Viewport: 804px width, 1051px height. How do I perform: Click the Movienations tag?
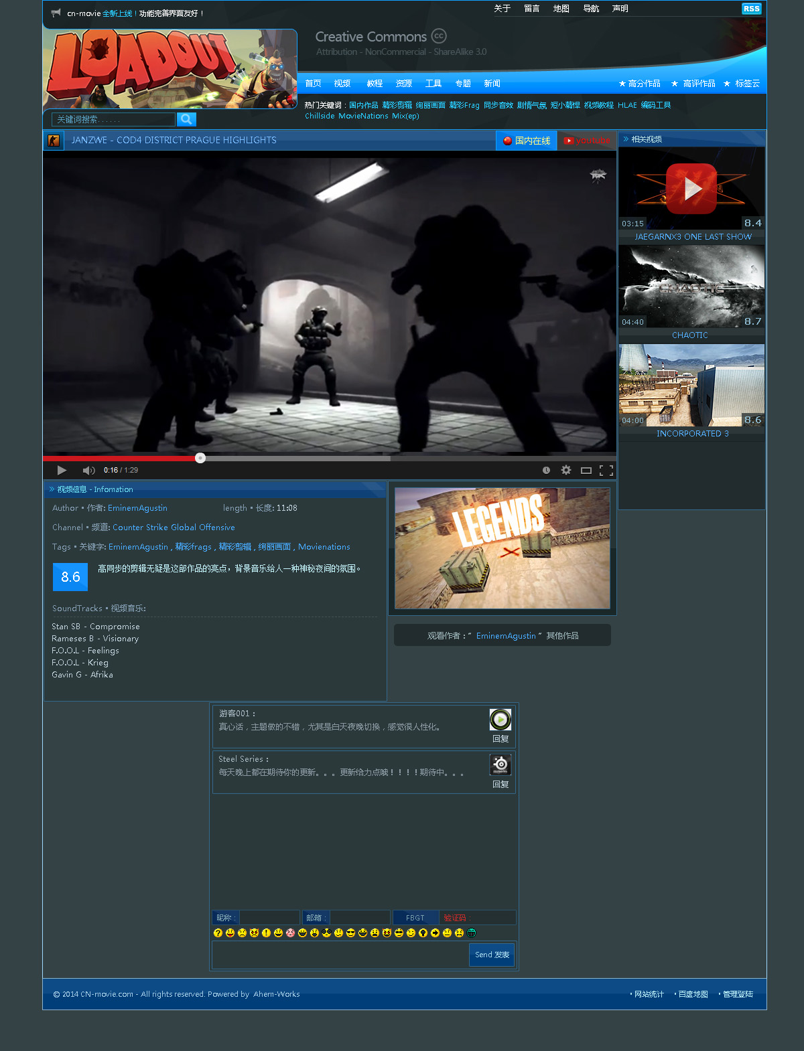pos(324,547)
